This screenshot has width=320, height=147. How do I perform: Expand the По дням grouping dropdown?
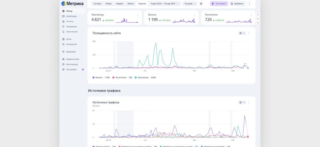coord(189,4)
